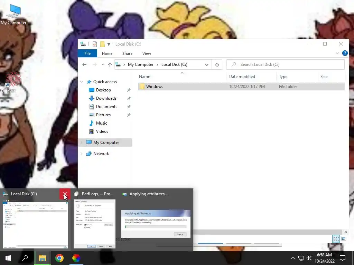Expand the ribbon with the chevron
Viewport: 354px width, 265px height.
point(337,53)
